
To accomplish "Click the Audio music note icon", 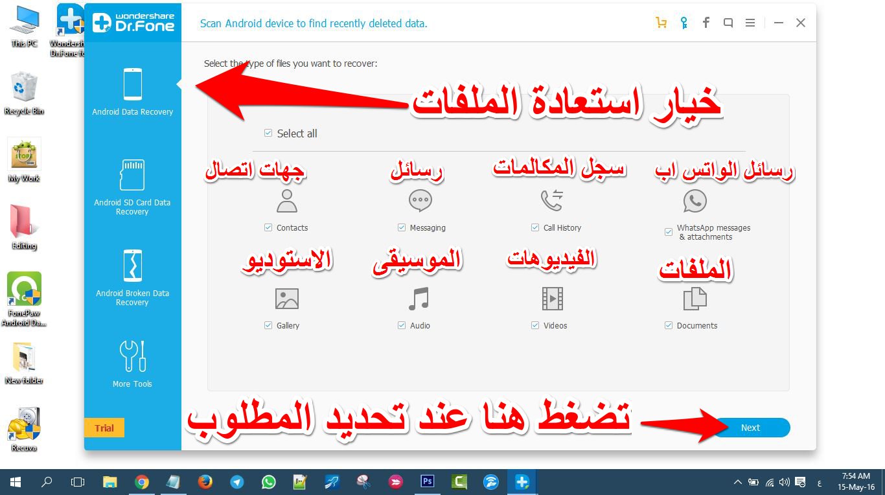I will tap(419, 299).
